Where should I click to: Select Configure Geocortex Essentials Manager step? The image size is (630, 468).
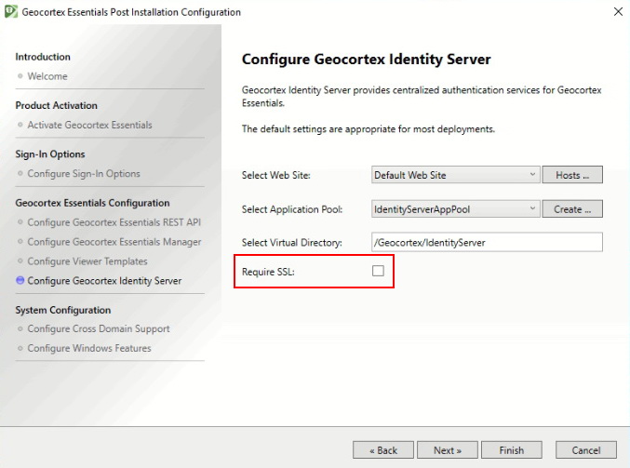pos(114,242)
